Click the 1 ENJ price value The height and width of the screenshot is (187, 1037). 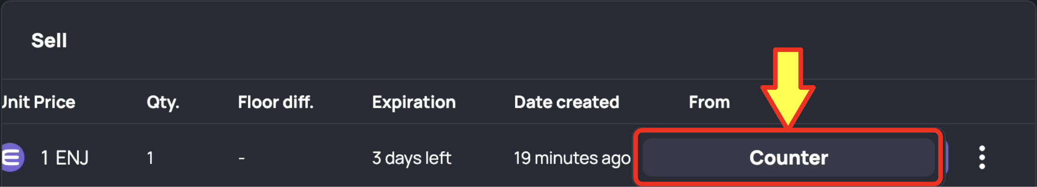pyautogui.click(x=64, y=158)
